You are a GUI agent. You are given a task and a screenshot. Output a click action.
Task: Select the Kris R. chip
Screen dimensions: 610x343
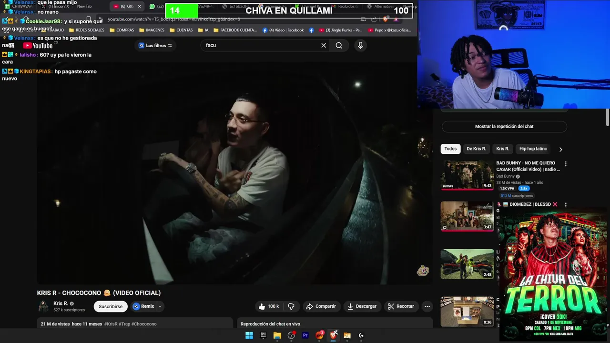(x=503, y=149)
